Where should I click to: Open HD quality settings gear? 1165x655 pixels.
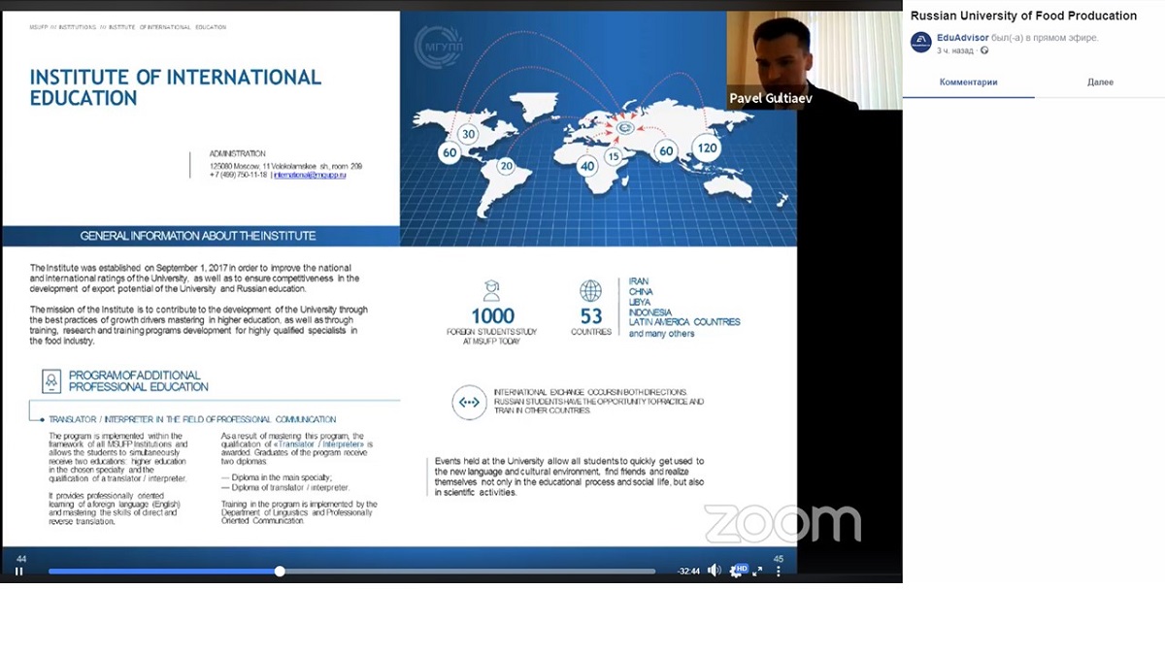pos(738,571)
